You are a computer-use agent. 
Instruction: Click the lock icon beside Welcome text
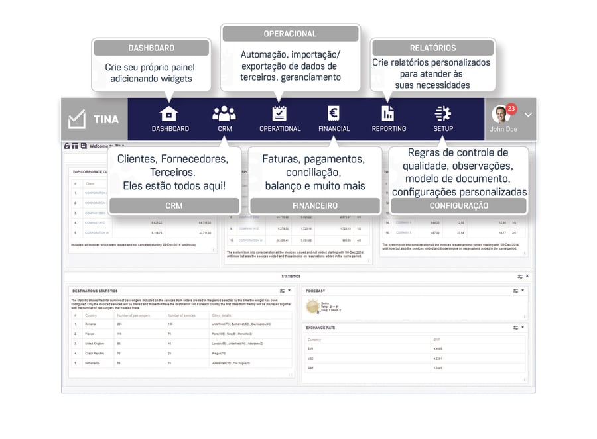click(67, 146)
